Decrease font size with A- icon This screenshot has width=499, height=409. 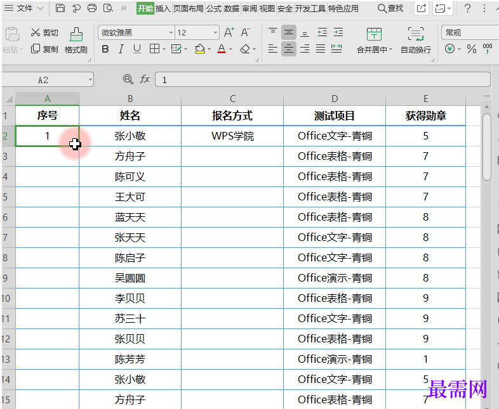(245, 32)
